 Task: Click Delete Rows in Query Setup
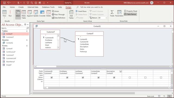(x=81, y=14)
